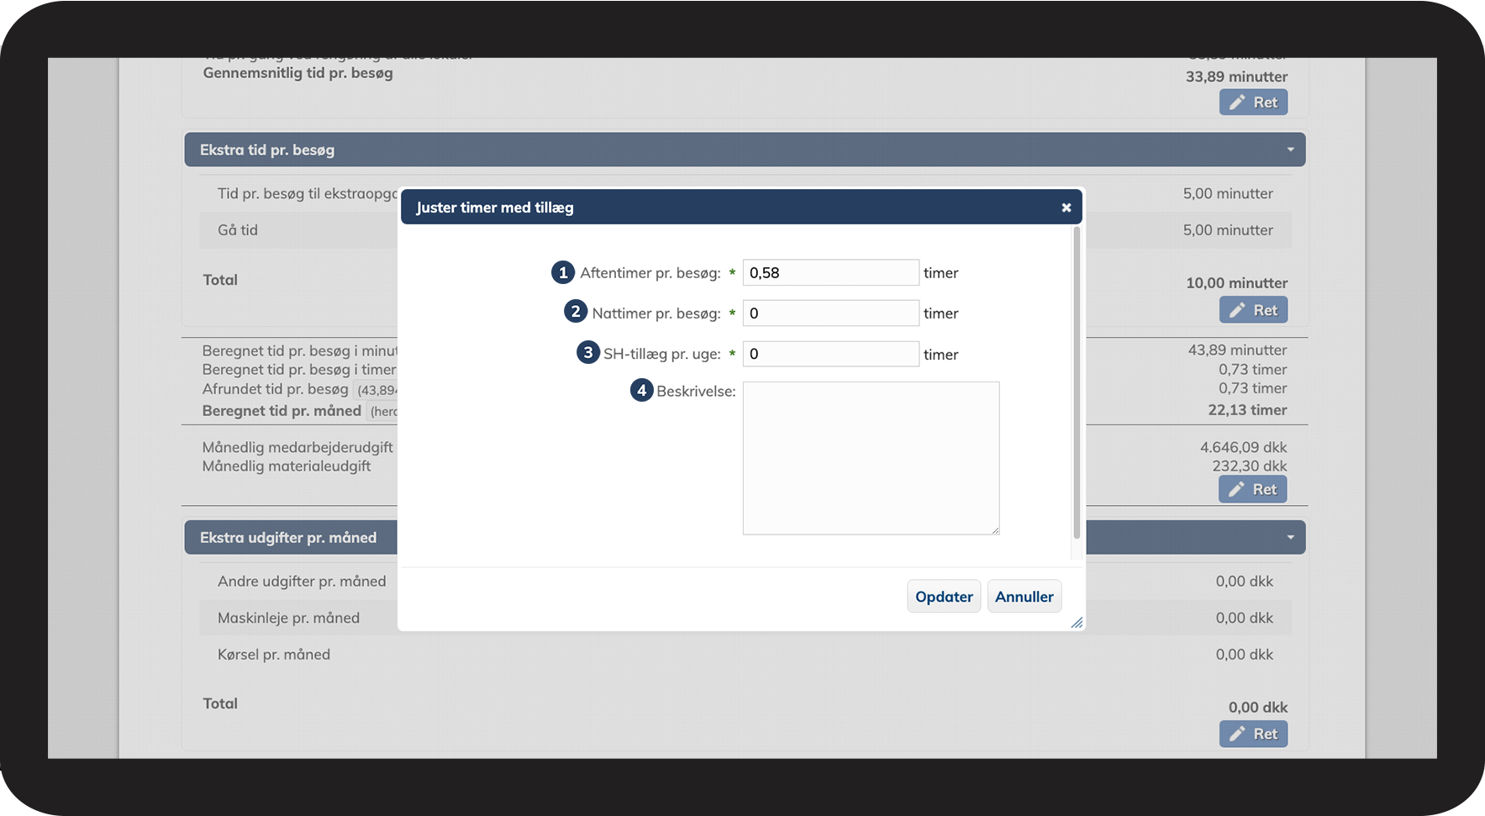Click the Nattimer pr. besøg input field
1485x816 pixels.
pos(829,313)
